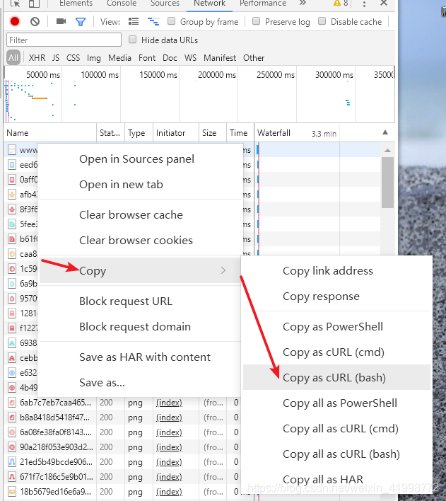Expand the Copy submenu
Screen dimensions: 446x501
[x=141, y=270]
